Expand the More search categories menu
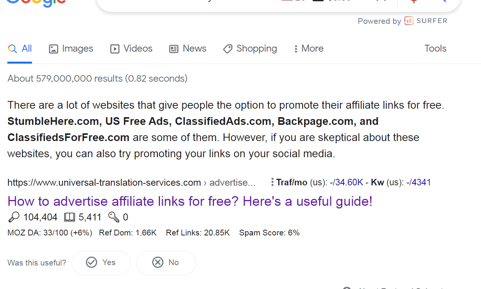The image size is (481, 289). click(x=309, y=49)
